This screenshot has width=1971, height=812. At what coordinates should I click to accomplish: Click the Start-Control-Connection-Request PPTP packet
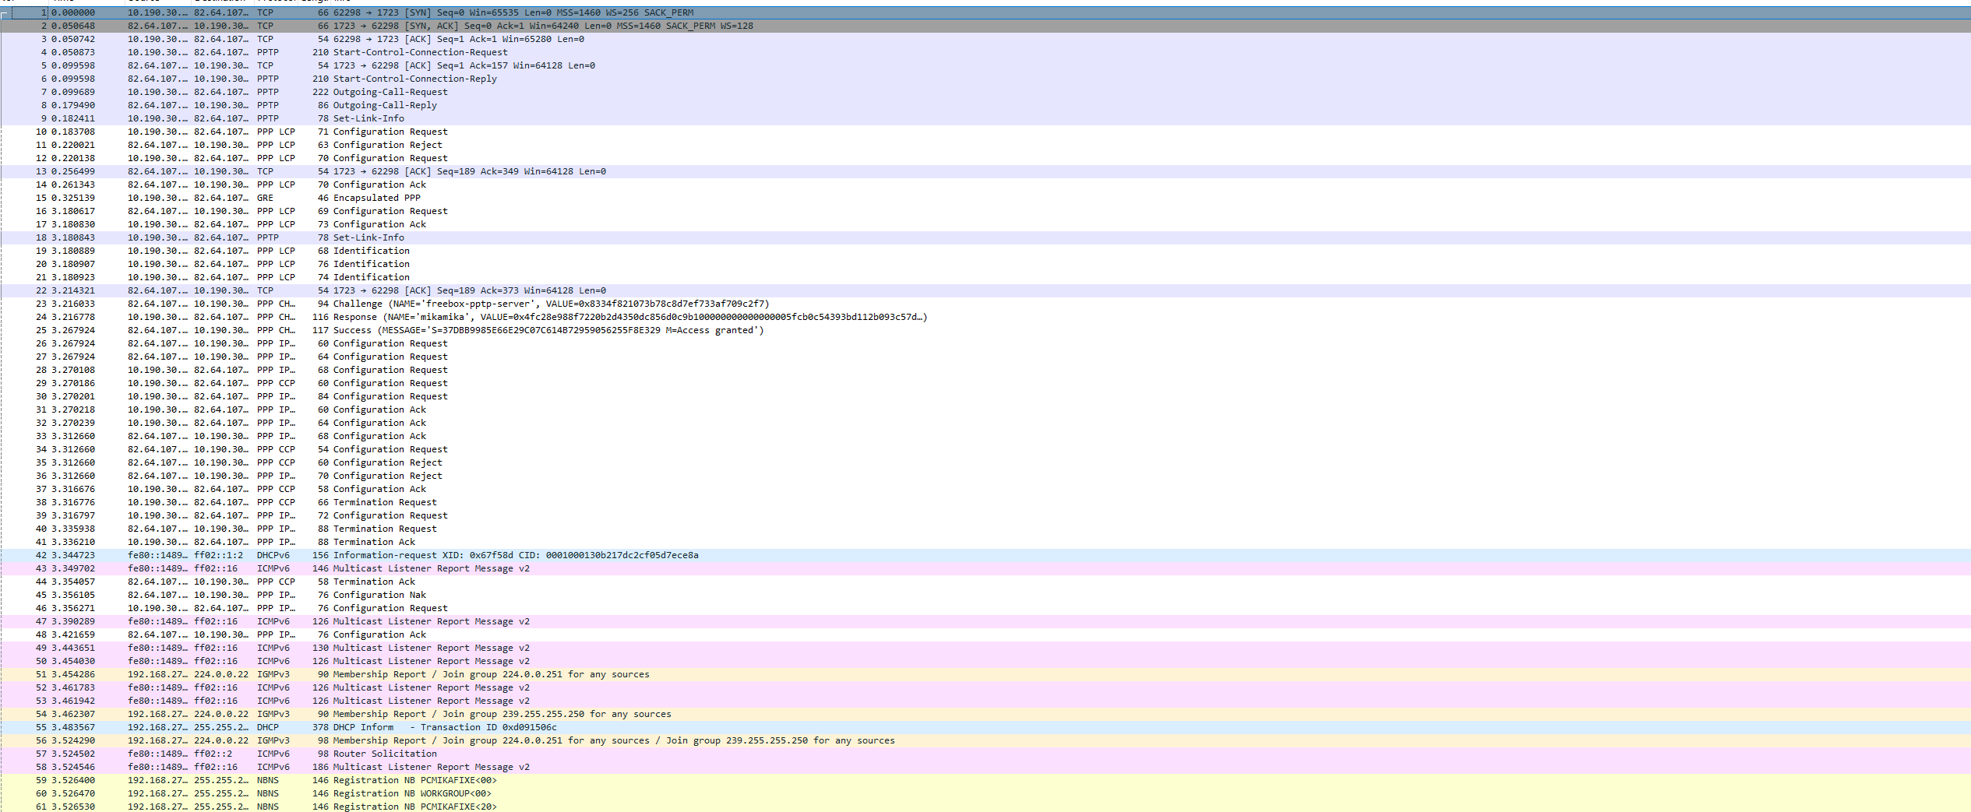click(x=420, y=52)
